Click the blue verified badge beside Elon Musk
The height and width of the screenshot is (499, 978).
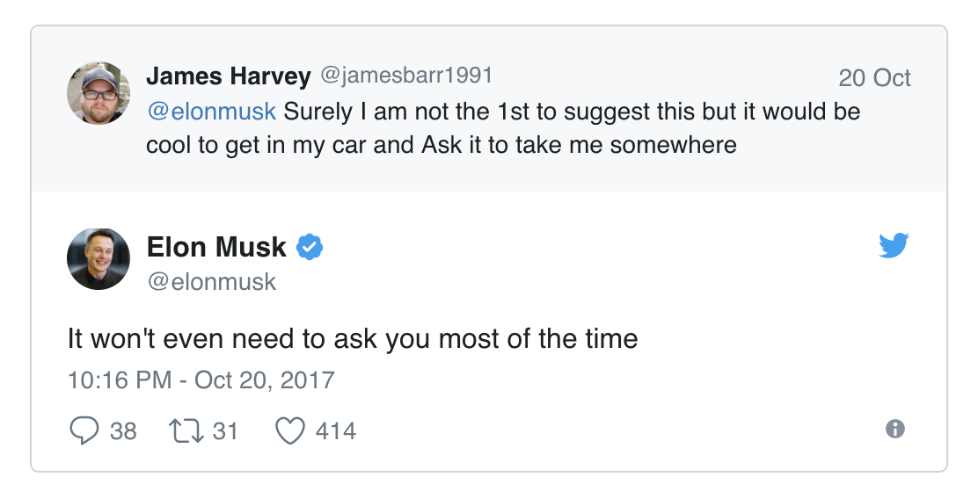(309, 248)
